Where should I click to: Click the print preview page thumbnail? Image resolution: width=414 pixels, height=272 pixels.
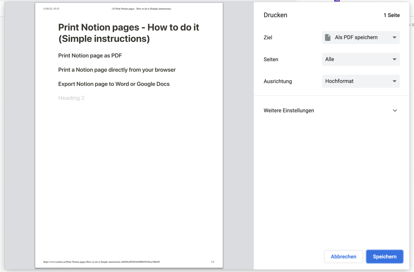click(x=129, y=135)
